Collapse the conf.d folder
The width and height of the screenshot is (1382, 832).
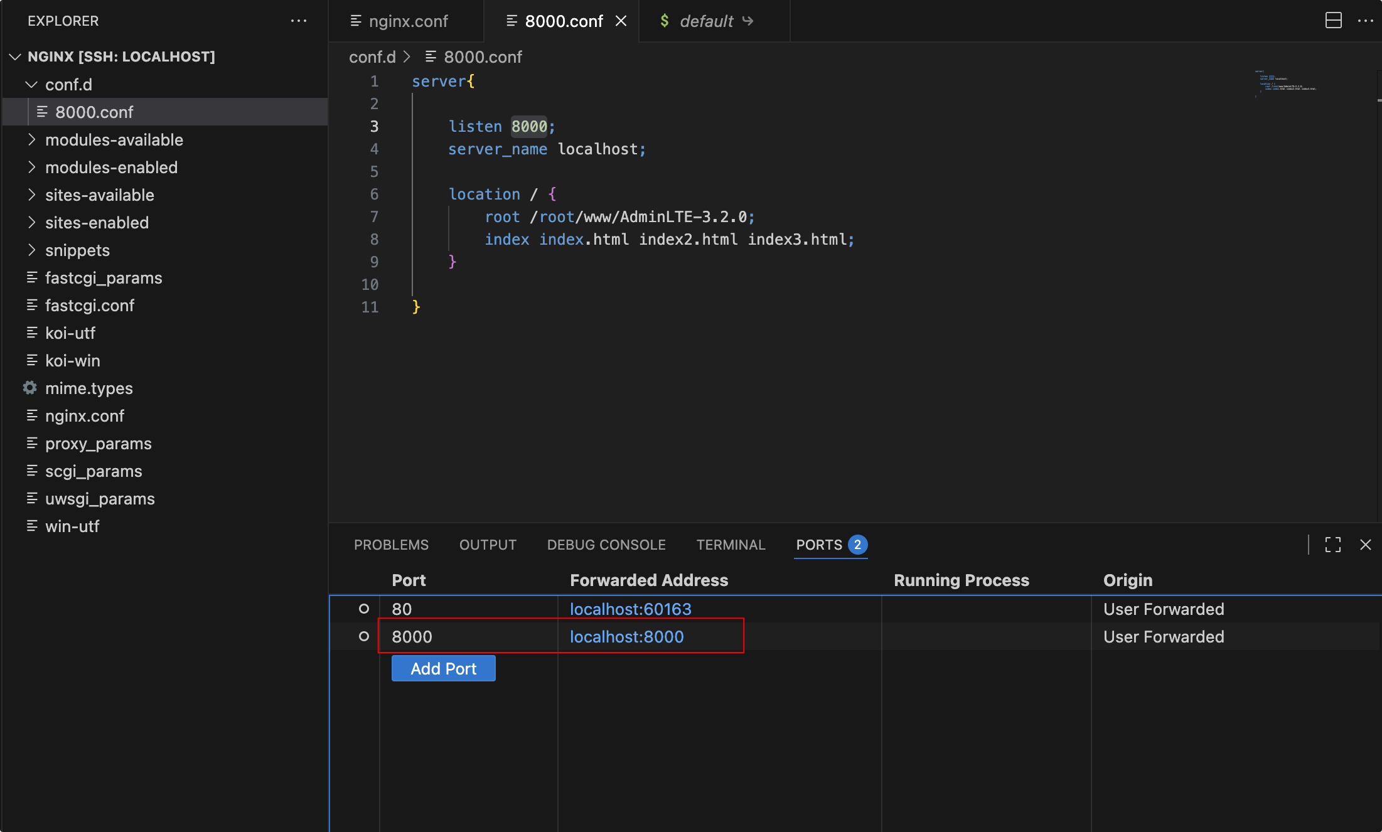click(31, 85)
